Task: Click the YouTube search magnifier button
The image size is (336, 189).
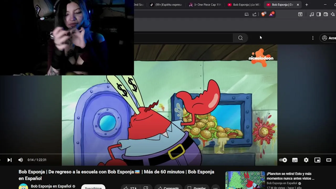Action: 240,38
